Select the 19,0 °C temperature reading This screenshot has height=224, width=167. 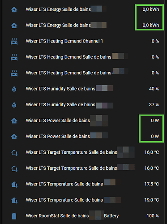[x=152, y=200]
